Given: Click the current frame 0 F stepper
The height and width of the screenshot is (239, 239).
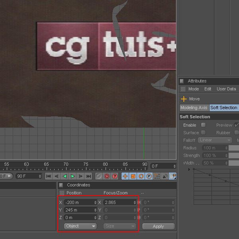Looking at the screenshot, I should point(174,166).
